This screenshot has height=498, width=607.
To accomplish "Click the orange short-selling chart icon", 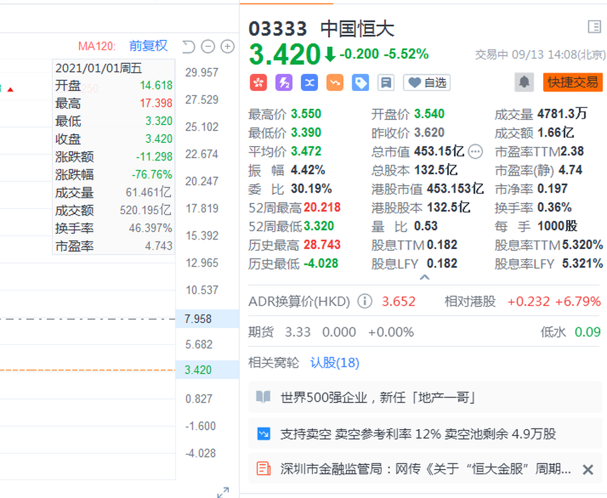I will pos(335,82).
